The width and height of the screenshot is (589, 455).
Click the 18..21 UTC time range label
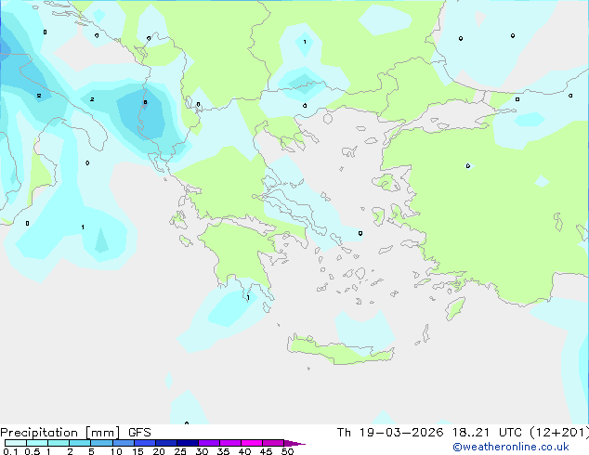pyautogui.click(x=487, y=433)
